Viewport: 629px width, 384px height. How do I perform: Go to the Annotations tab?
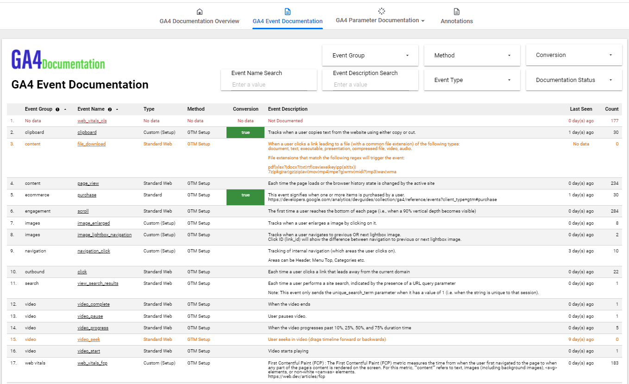[x=457, y=21]
